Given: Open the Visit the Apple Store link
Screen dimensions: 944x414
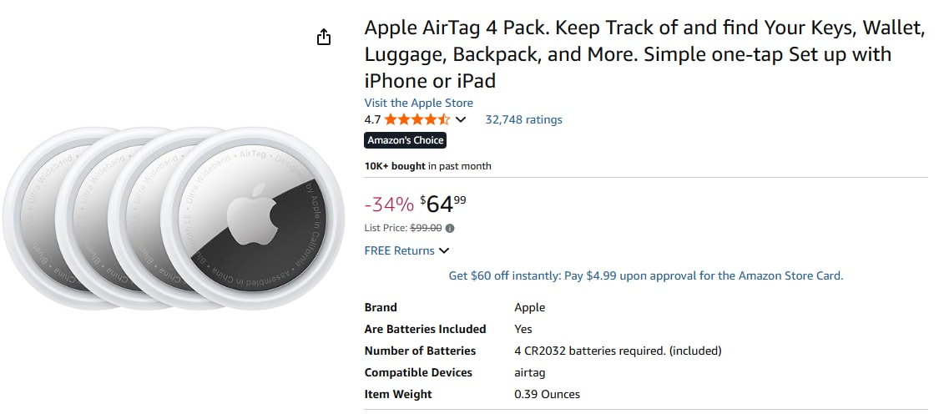Looking at the screenshot, I should [418, 103].
